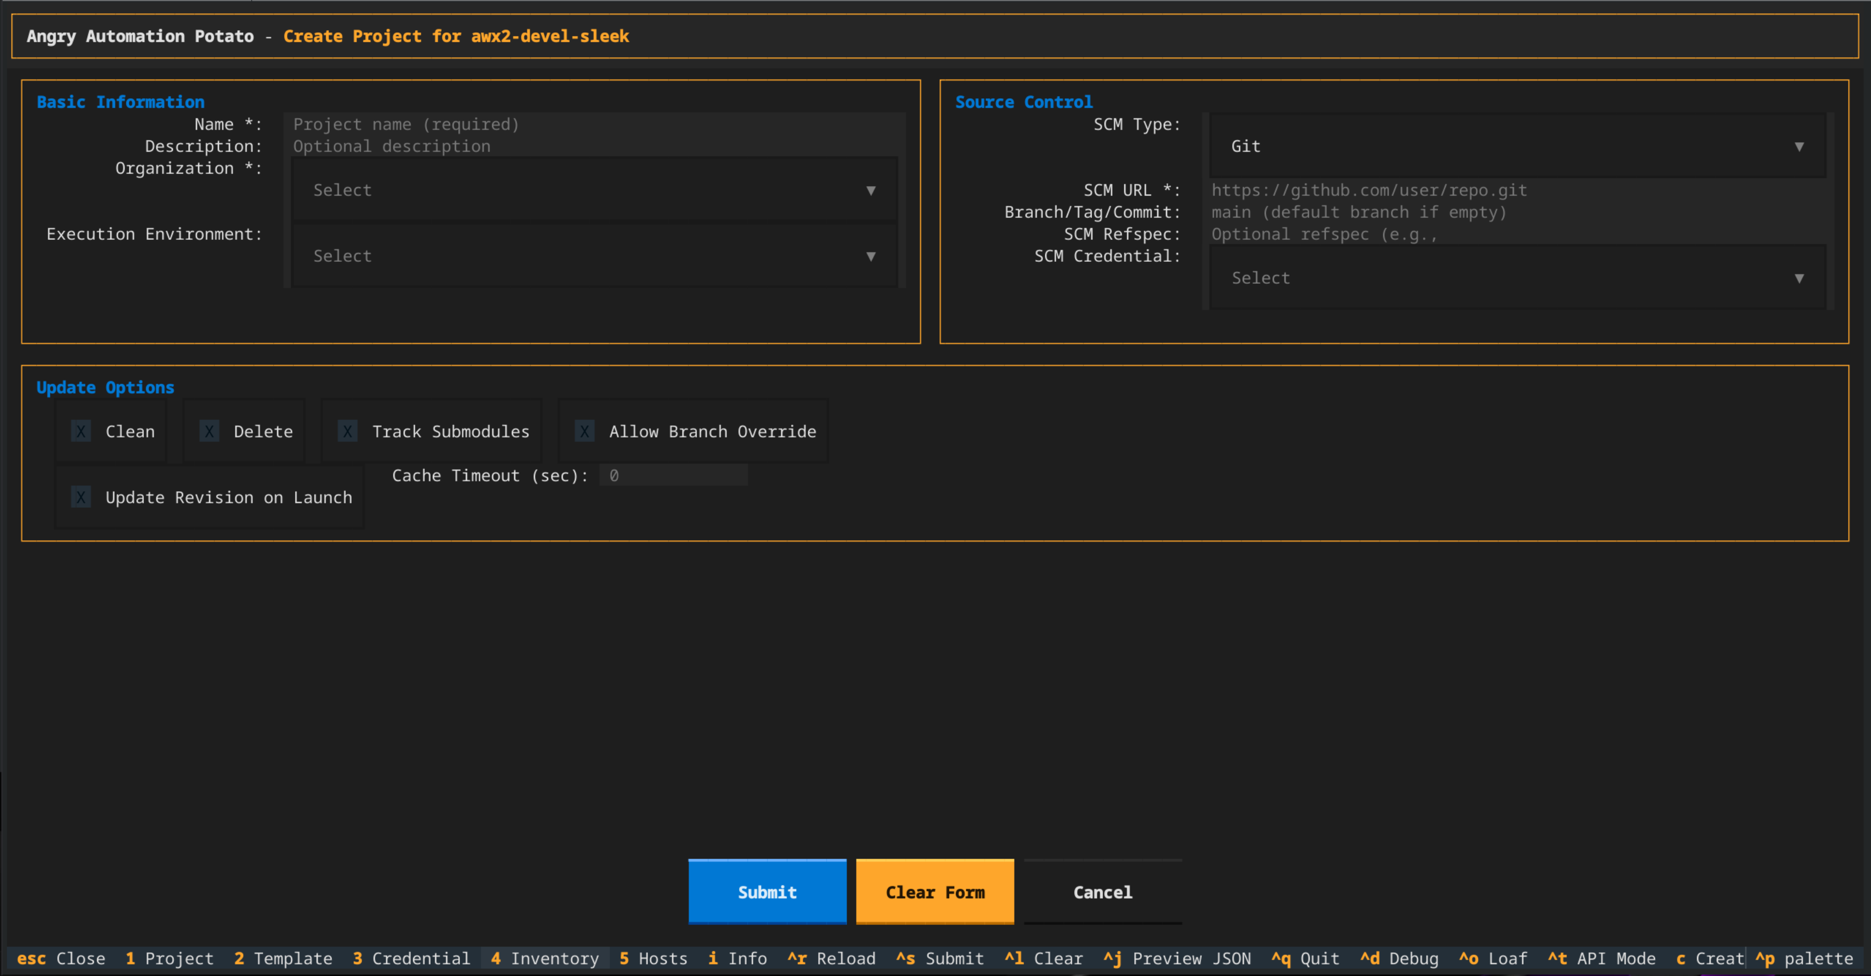This screenshot has width=1871, height=976.
Task: Click esc Close in footer
Action: (x=61, y=958)
